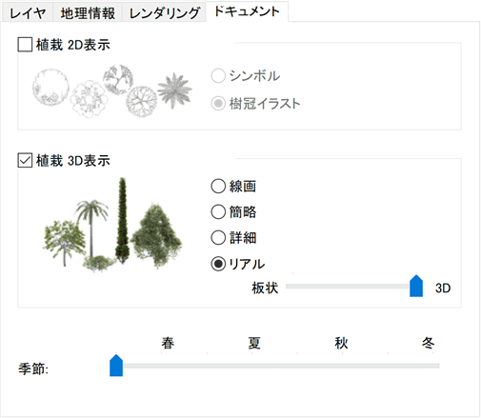Click the 秋 season label
This screenshot has height=418, width=481.
point(341,343)
